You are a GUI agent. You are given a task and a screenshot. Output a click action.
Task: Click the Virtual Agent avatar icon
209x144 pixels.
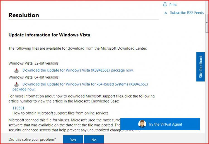[142, 124]
